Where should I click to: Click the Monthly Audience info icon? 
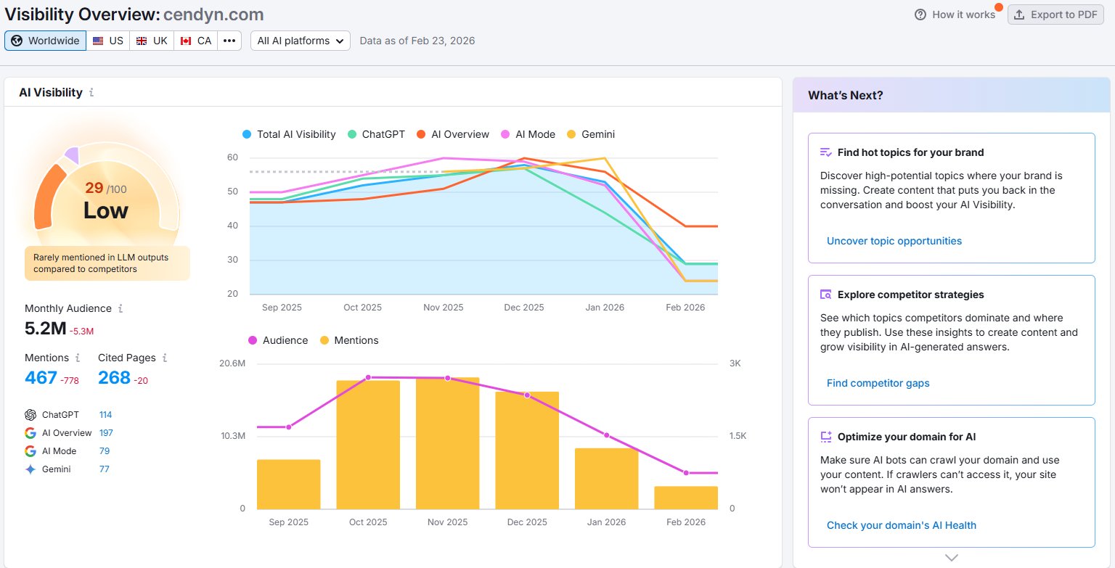click(x=120, y=308)
